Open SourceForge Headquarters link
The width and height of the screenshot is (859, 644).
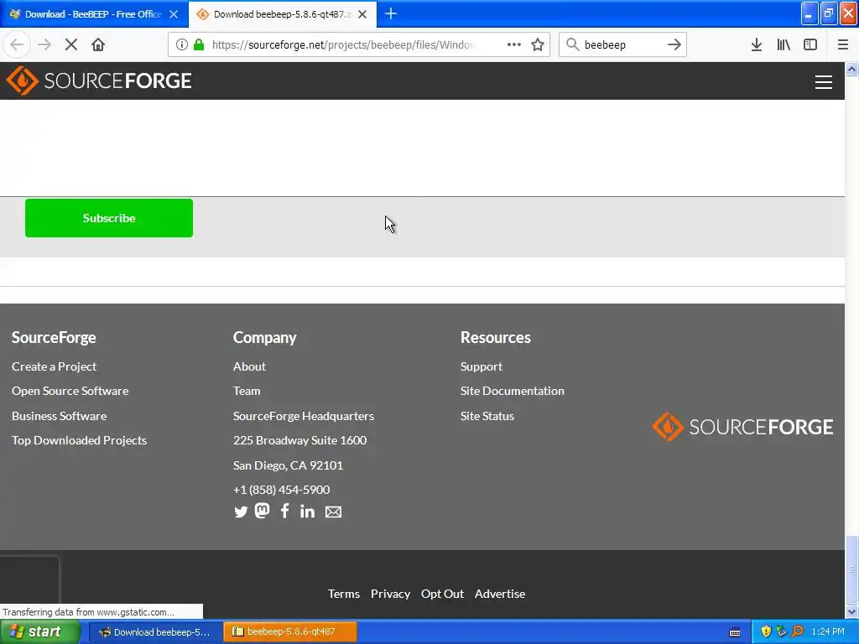tap(304, 416)
